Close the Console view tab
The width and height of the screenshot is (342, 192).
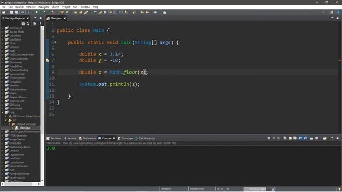[x=114, y=138]
